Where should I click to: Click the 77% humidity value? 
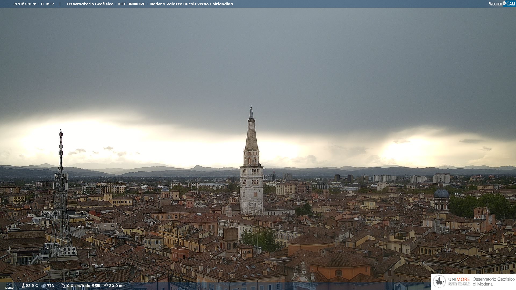pos(51,286)
